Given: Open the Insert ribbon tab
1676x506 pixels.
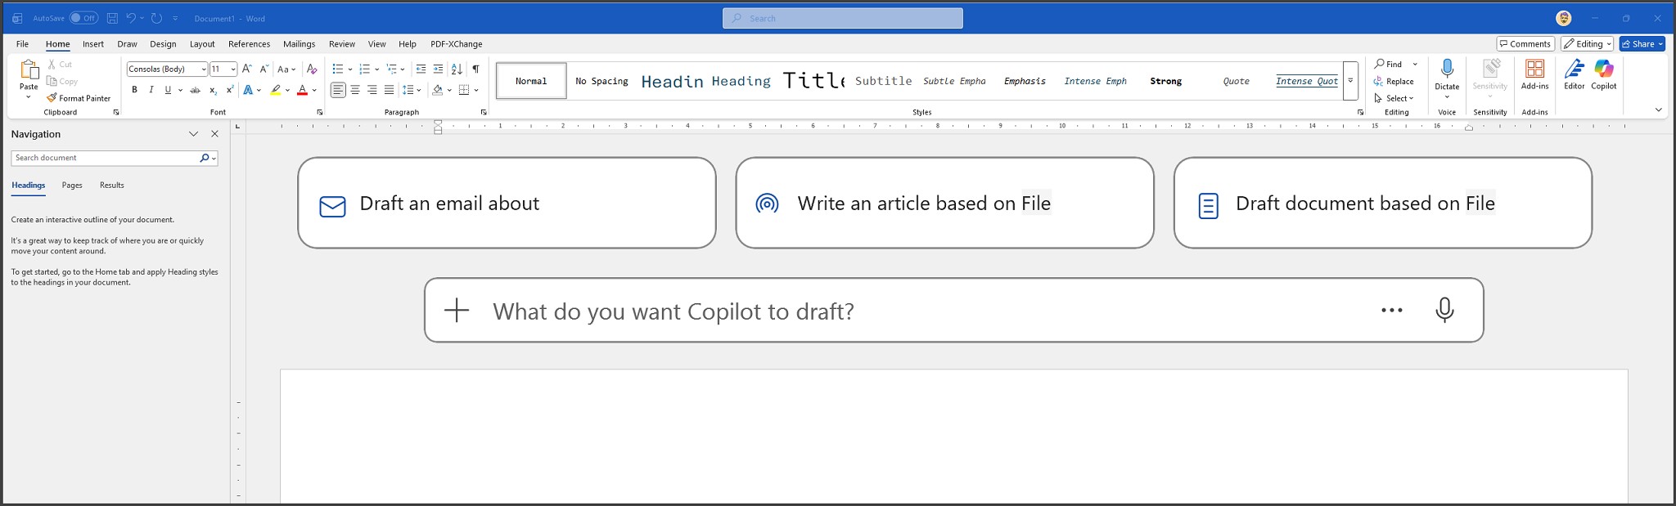Looking at the screenshot, I should coord(93,44).
